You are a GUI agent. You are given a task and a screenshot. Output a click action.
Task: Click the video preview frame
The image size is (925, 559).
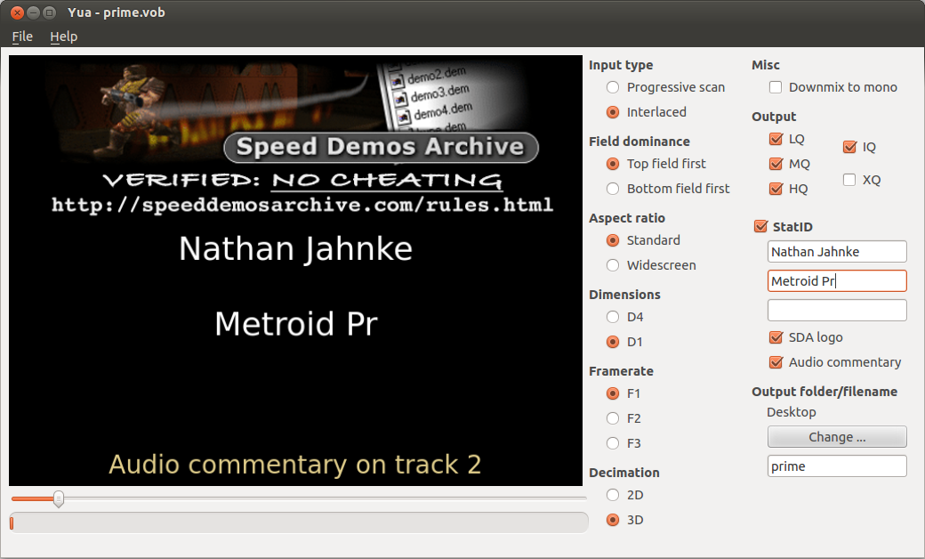click(x=295, y=271)
